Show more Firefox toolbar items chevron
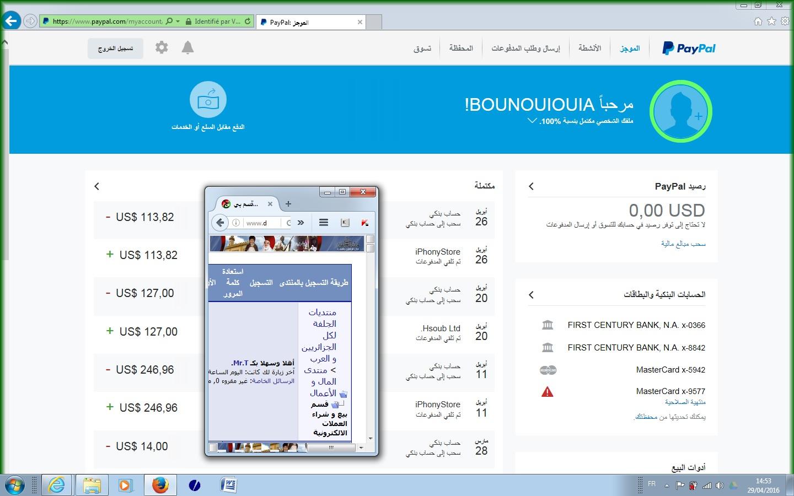Viewport: 794px width, 496px height. [301, 223]
